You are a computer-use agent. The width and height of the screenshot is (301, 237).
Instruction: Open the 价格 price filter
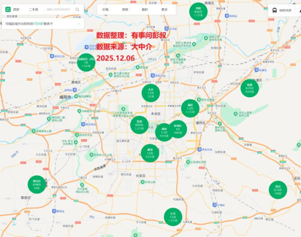click(x=106, y=9)
